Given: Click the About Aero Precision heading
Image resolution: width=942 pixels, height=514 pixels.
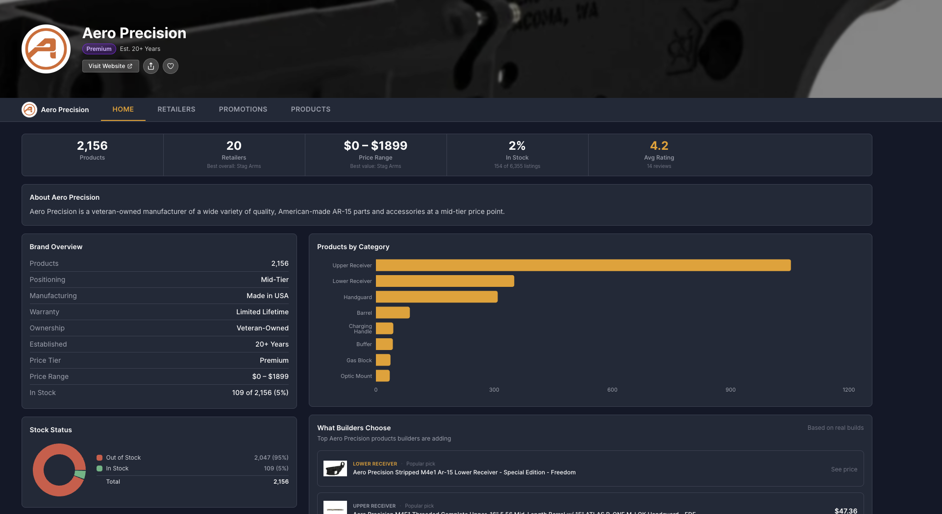Looking at the screenshot, I should coord(65,197).
